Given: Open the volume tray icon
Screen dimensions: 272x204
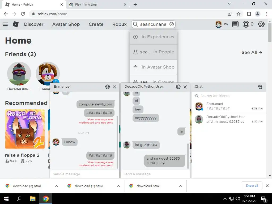Looking at the screenshot, I should click(238, 199).
